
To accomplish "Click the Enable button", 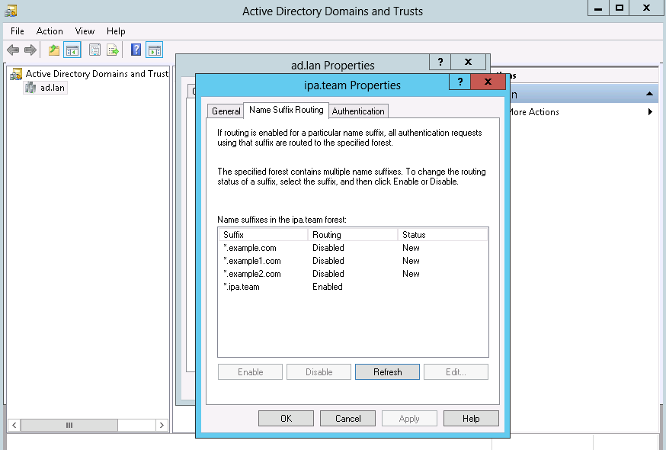I will point(250,371).
